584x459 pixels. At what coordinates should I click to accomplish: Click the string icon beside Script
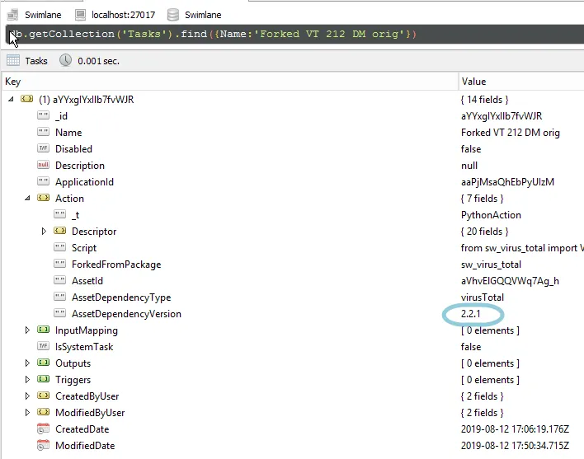tap(59, 247)
